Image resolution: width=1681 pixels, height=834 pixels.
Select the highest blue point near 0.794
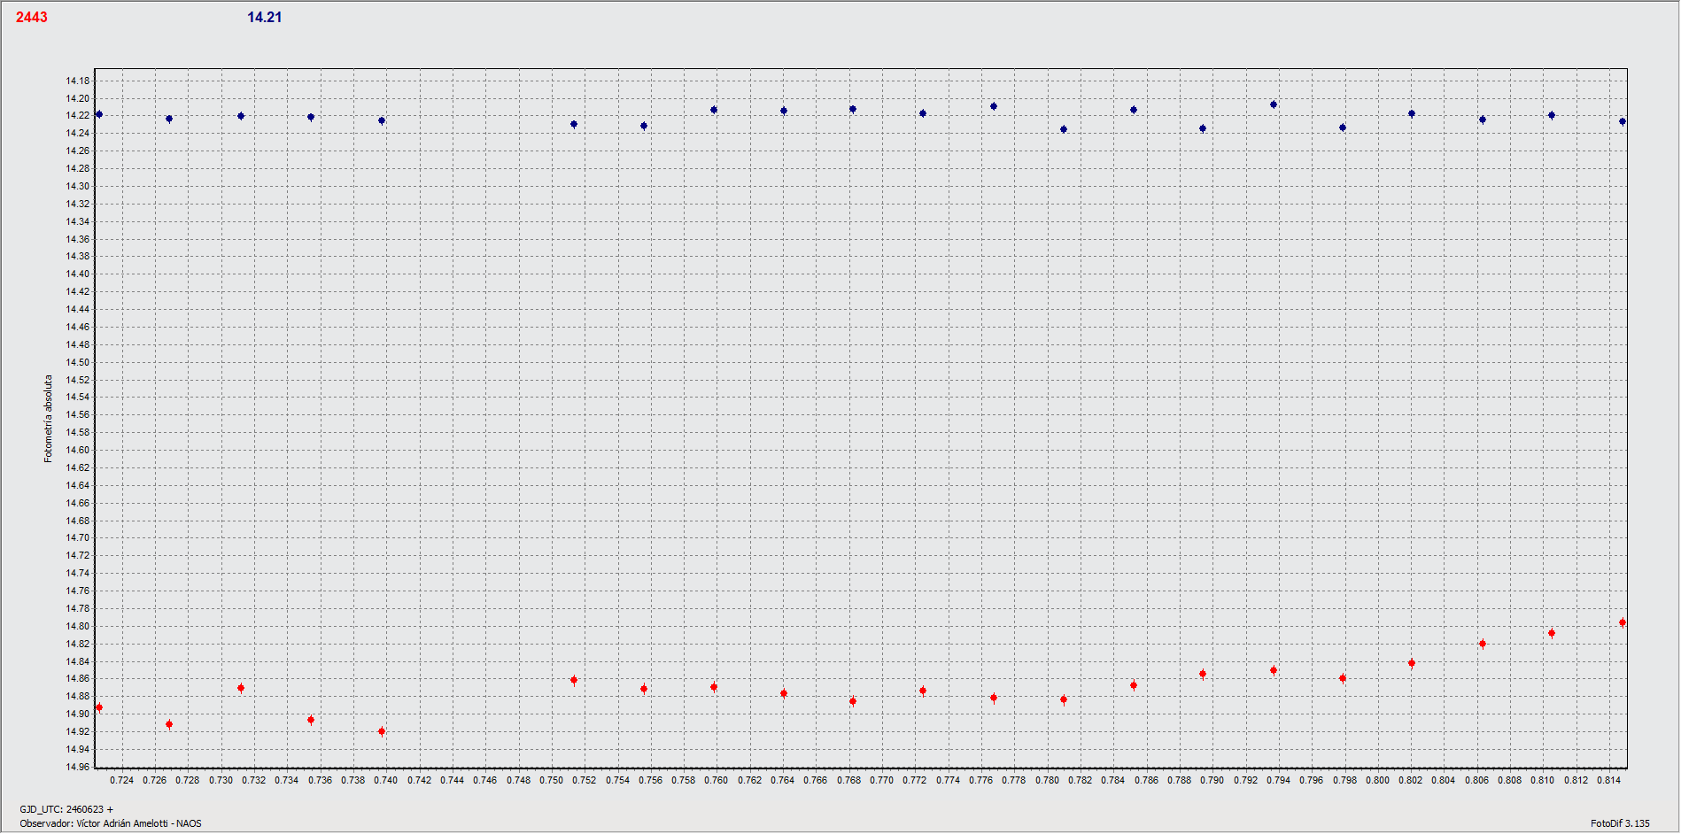click(1274, 104)
